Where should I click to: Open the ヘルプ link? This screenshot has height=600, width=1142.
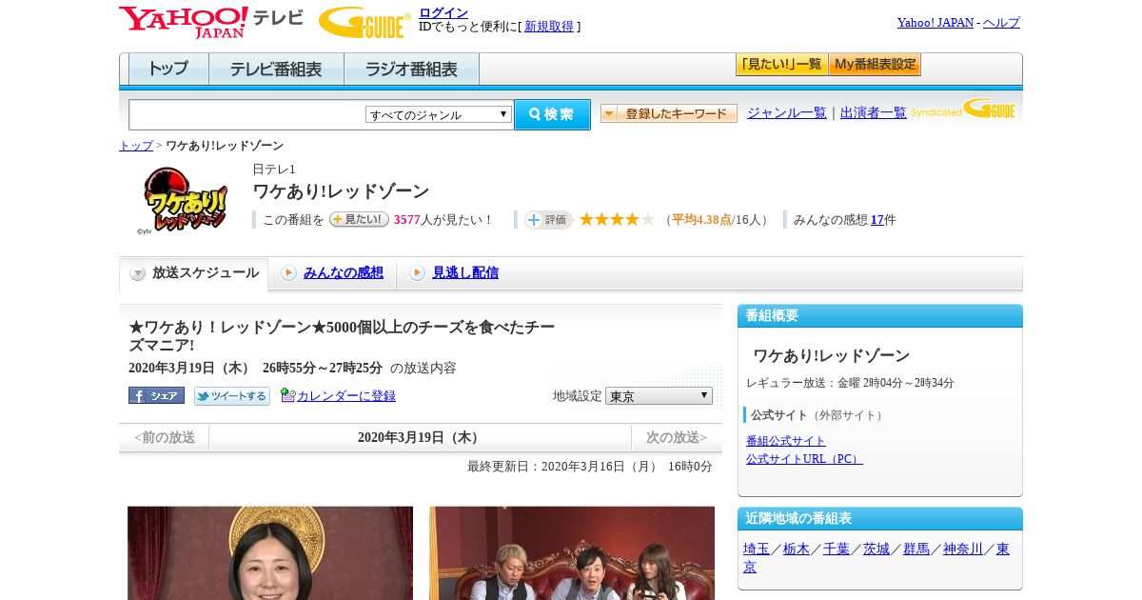[x=1001, y=23]
